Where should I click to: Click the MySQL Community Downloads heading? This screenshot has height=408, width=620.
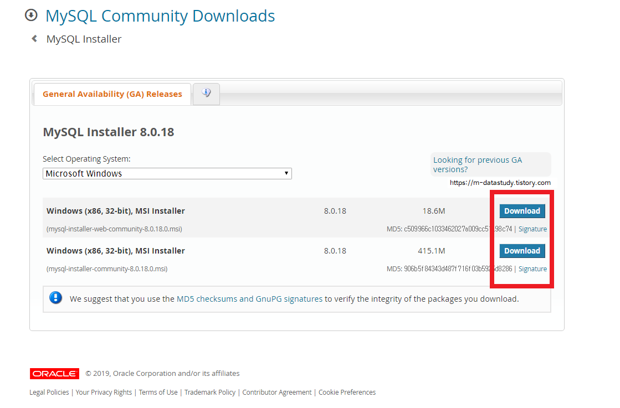tap(160, 16)
